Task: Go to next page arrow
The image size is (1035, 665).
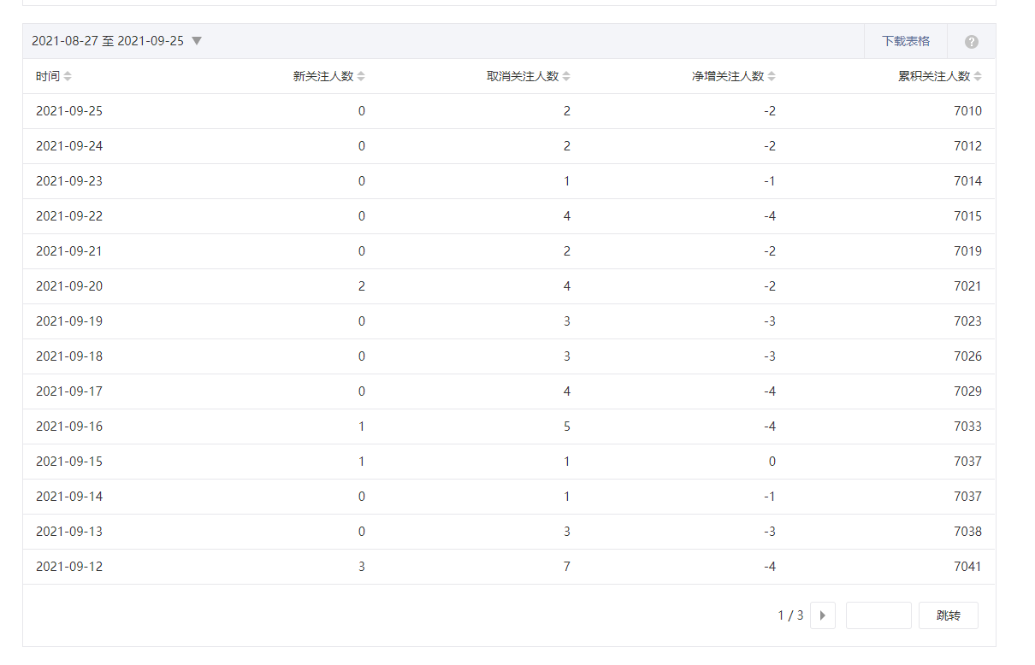Action: coord(822,615)
